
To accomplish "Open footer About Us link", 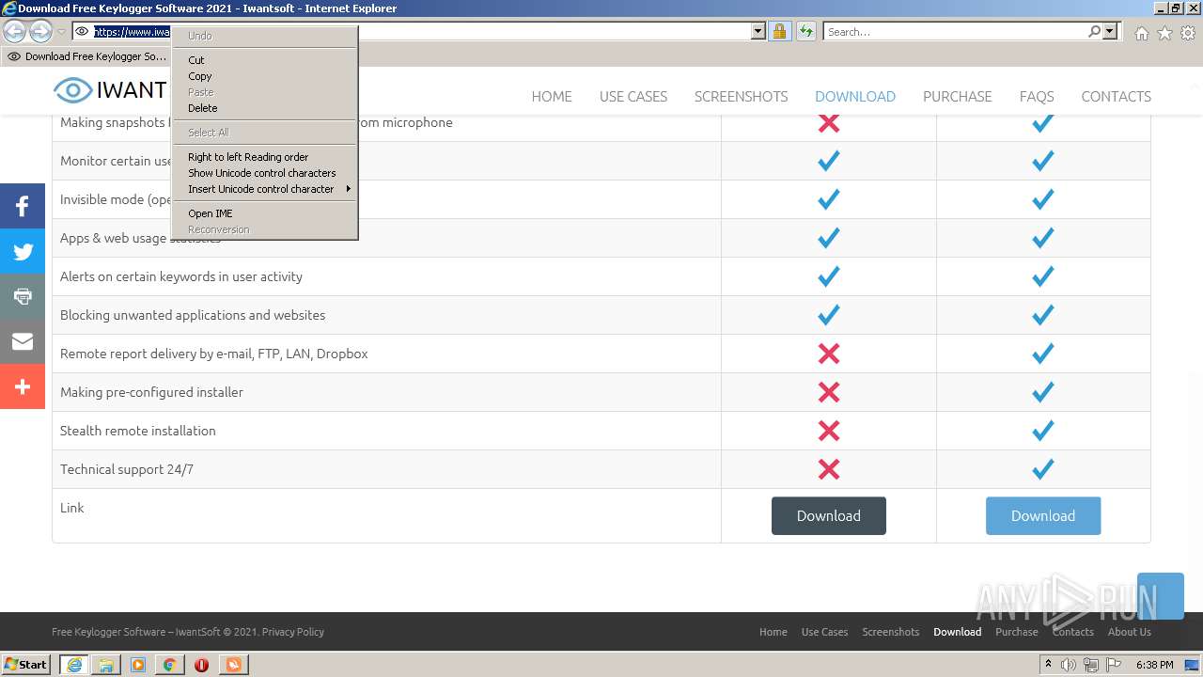I will coord(1130,632).
